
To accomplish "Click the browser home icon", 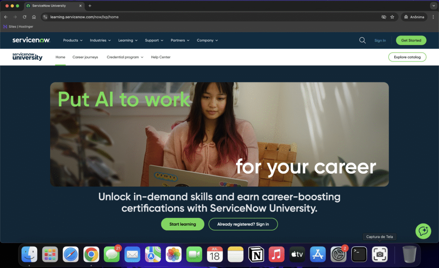I will [34, 17].
